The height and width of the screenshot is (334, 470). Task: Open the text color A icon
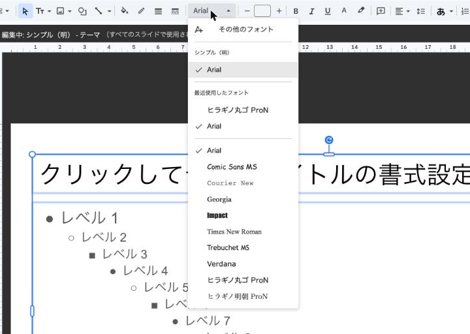point(344,11)
